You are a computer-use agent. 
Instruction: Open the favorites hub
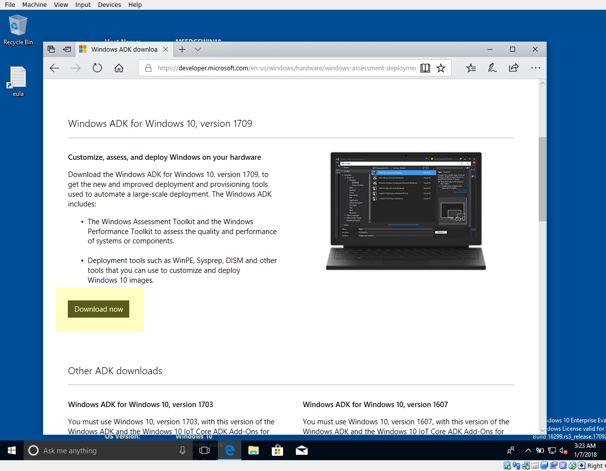tap(471, 68)
